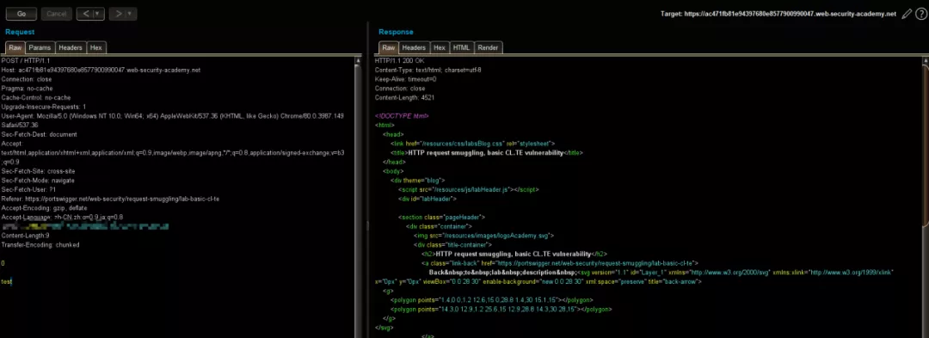
Task: Click the 'Upgrade-Insecure-Requests: 1' header
Action: point(44,108)
